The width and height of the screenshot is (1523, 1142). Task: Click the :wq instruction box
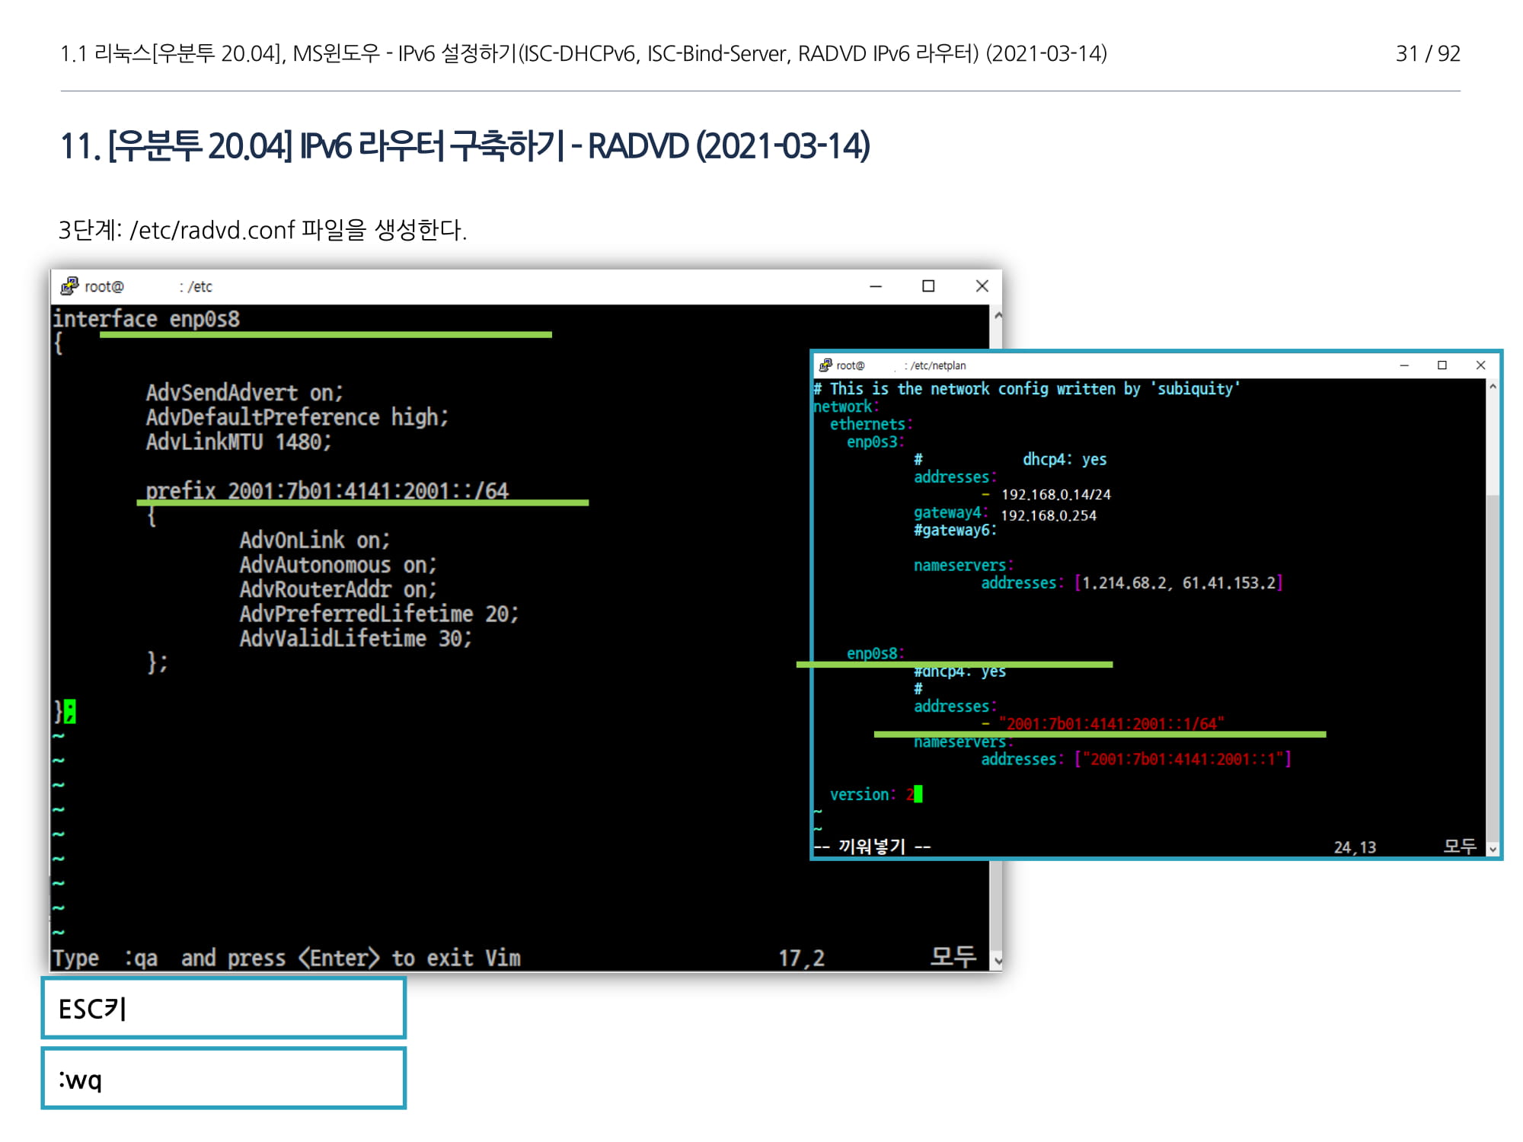coord(223,1078)
